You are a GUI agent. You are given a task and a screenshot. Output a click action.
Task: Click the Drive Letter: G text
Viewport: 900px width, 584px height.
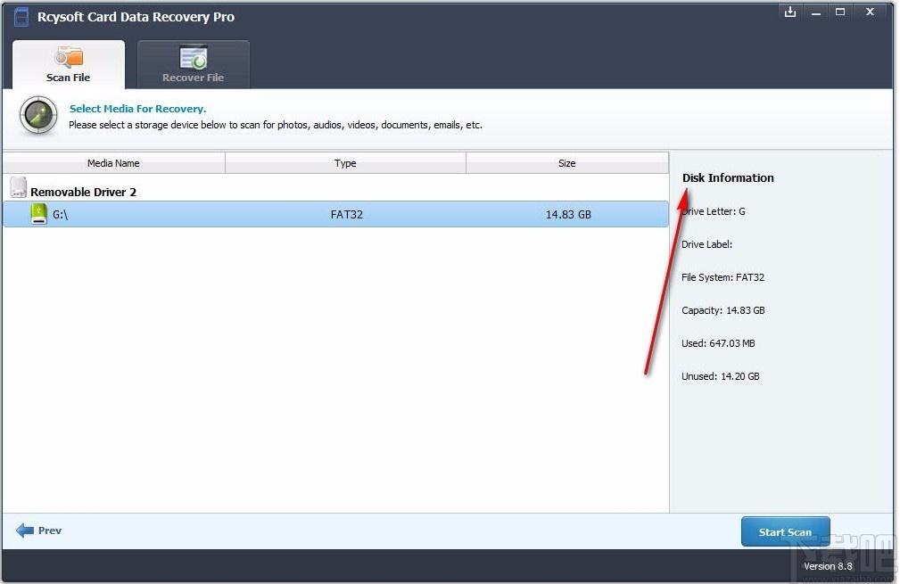[714, 211]
